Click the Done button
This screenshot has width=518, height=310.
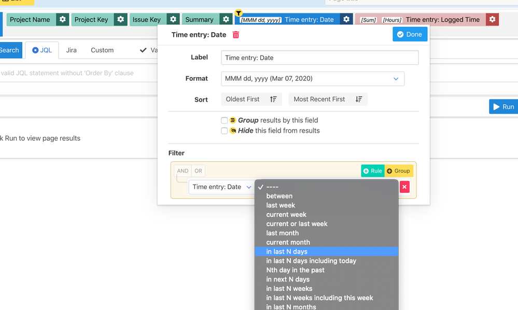pyautogui.click(x=410, y=34)
